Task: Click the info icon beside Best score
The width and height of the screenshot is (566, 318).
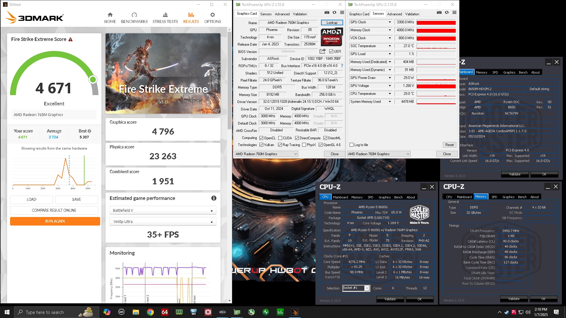Action: click(x=89, y=131)
